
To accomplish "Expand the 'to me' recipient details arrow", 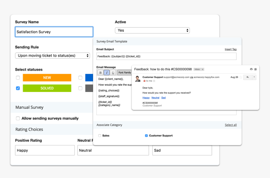I will tap(154, 81).
